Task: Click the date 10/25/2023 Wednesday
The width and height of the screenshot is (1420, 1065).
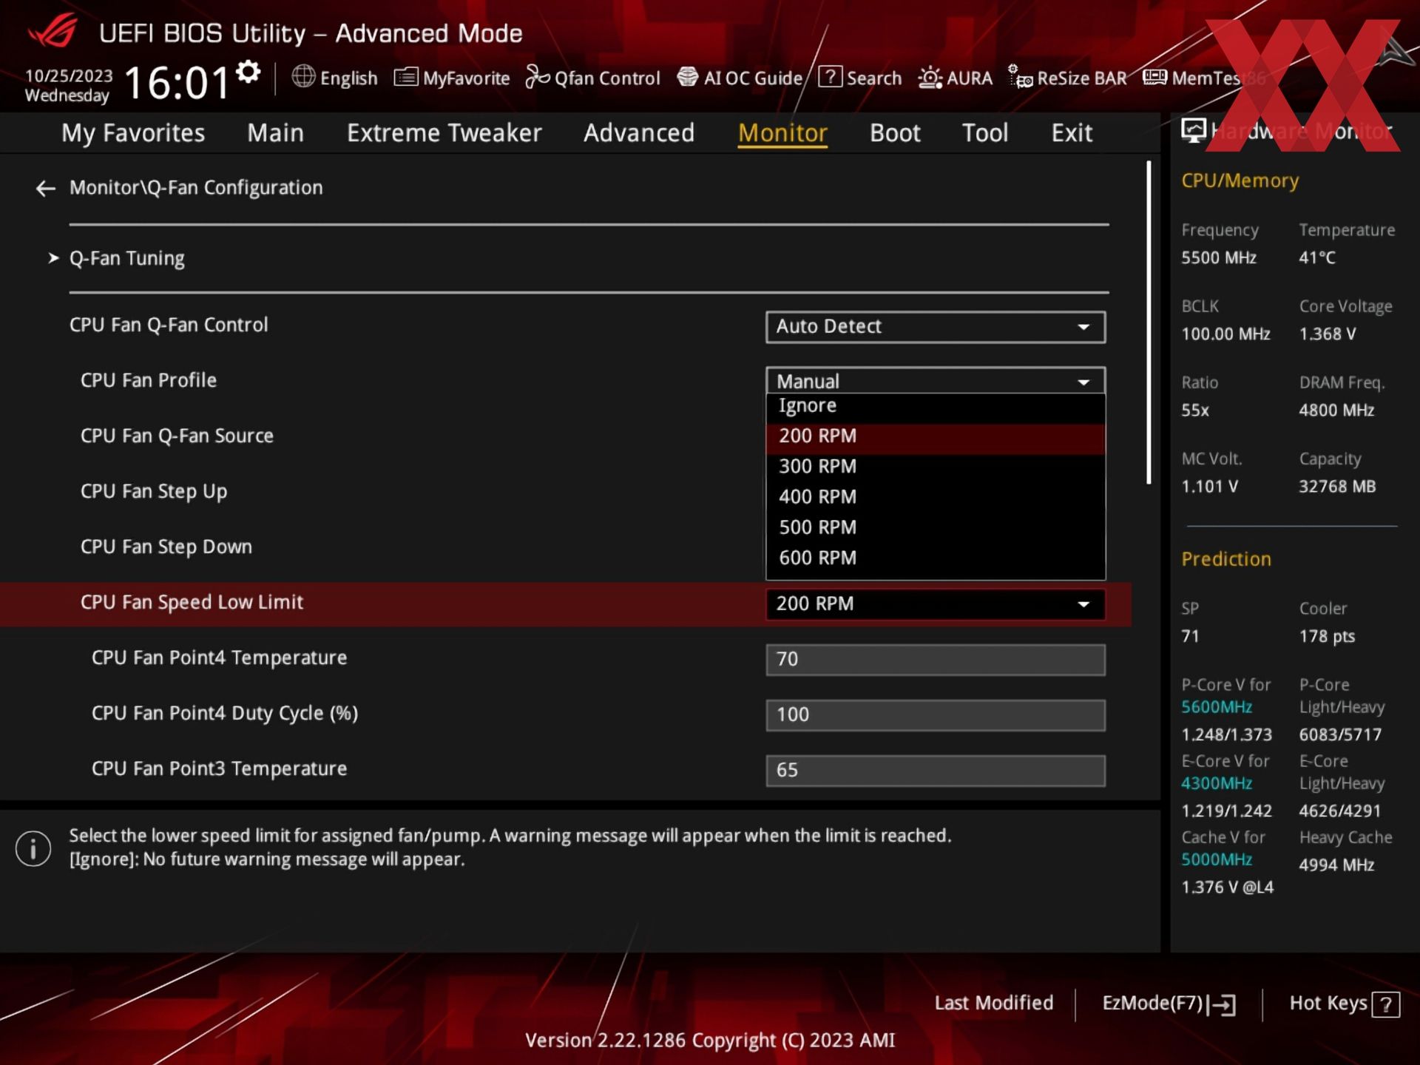Action: click(69, 85)
